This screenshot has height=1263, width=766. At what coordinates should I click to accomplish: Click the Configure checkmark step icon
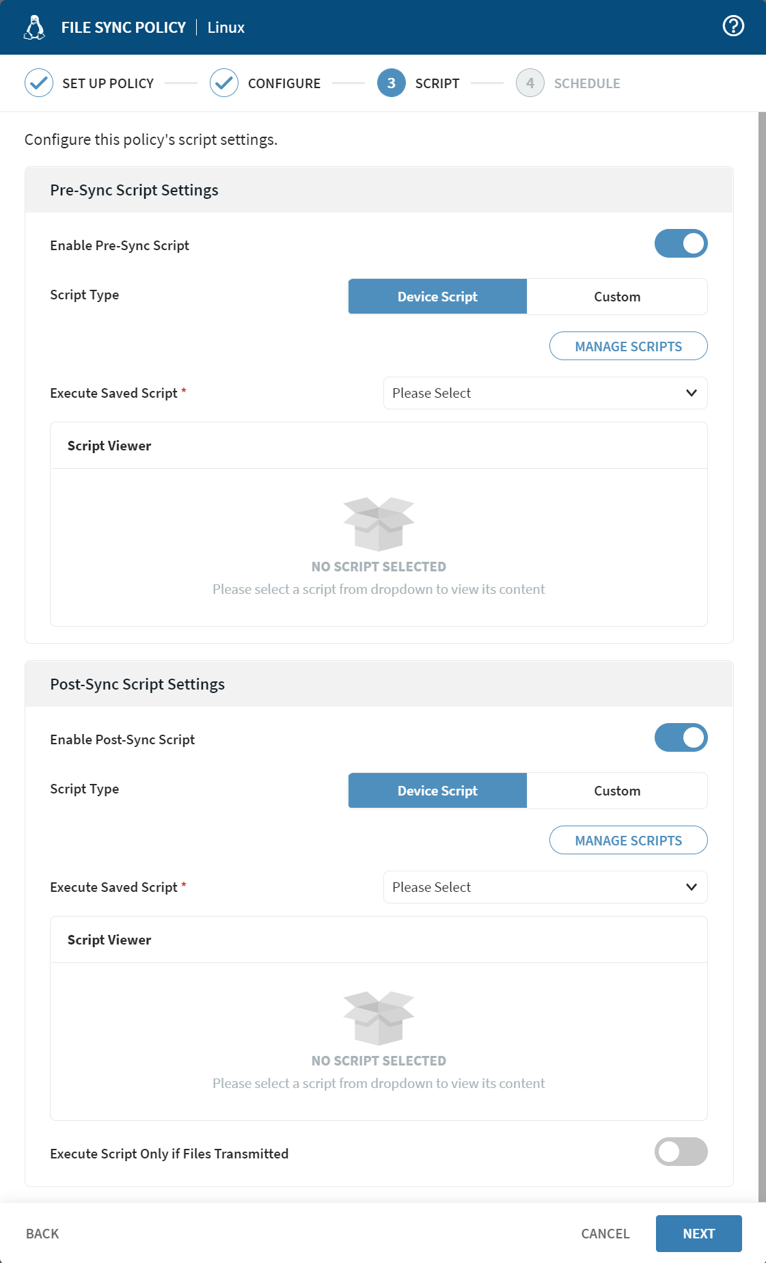224,83
